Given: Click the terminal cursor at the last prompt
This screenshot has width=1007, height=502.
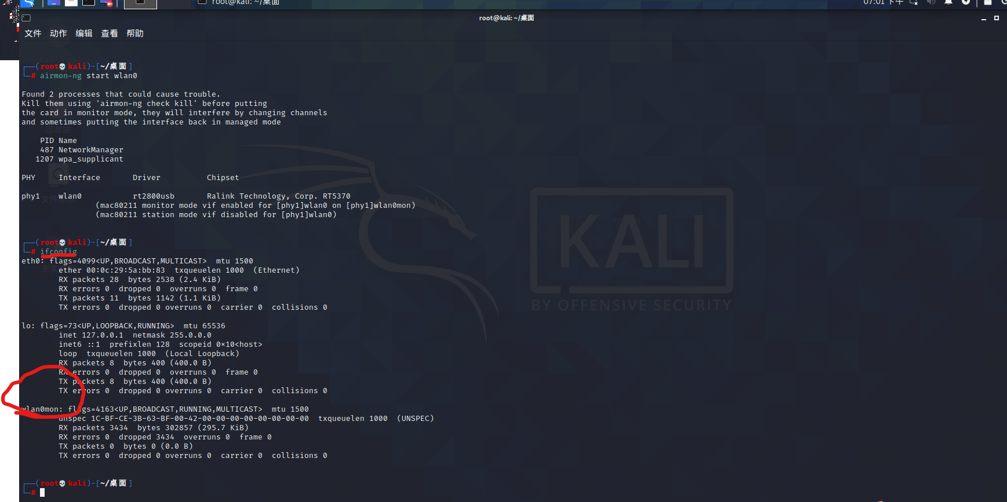Looking at the screenshot, I should click(42, 493).
